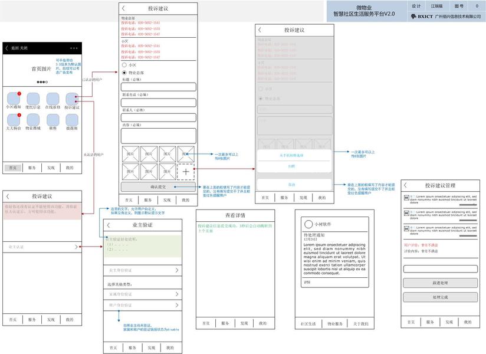Open the 业主认证 row chevron

click(76, 247)
